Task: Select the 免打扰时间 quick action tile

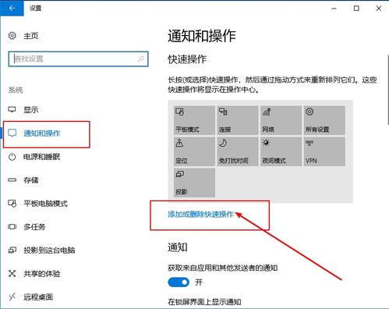Action: [x=238, y=151]
